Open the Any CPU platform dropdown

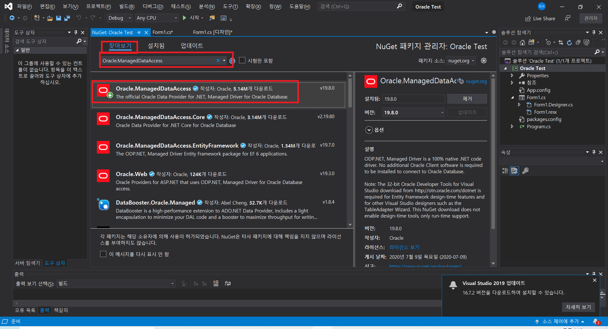[x=157, y=18]
